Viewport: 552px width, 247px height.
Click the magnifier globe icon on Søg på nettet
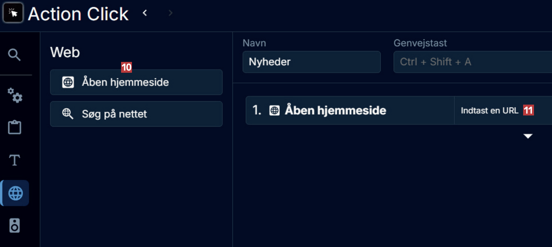tap(68, 114)
